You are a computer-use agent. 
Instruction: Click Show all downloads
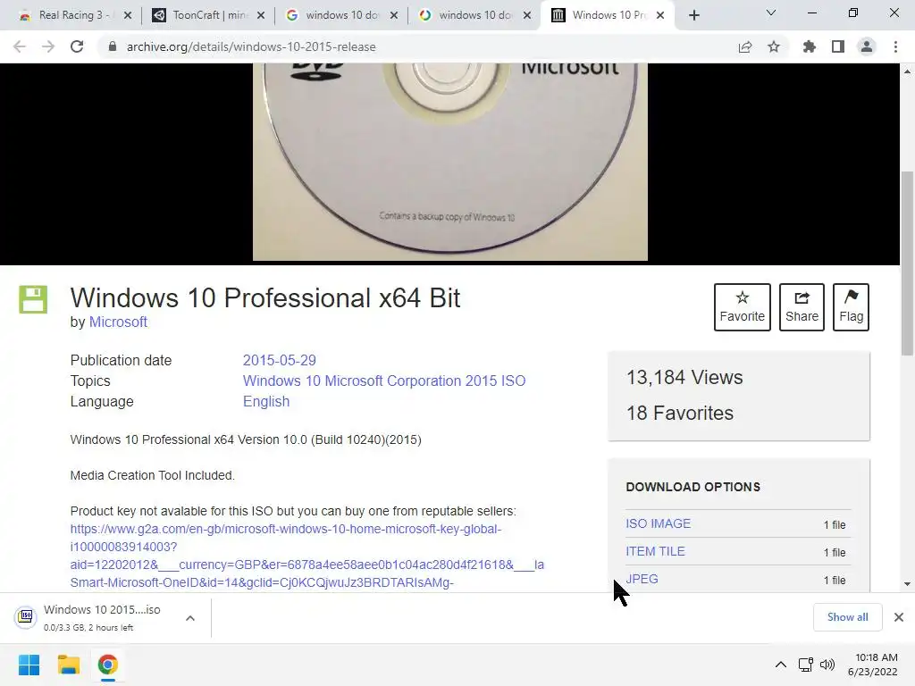[x=847, y=617]
